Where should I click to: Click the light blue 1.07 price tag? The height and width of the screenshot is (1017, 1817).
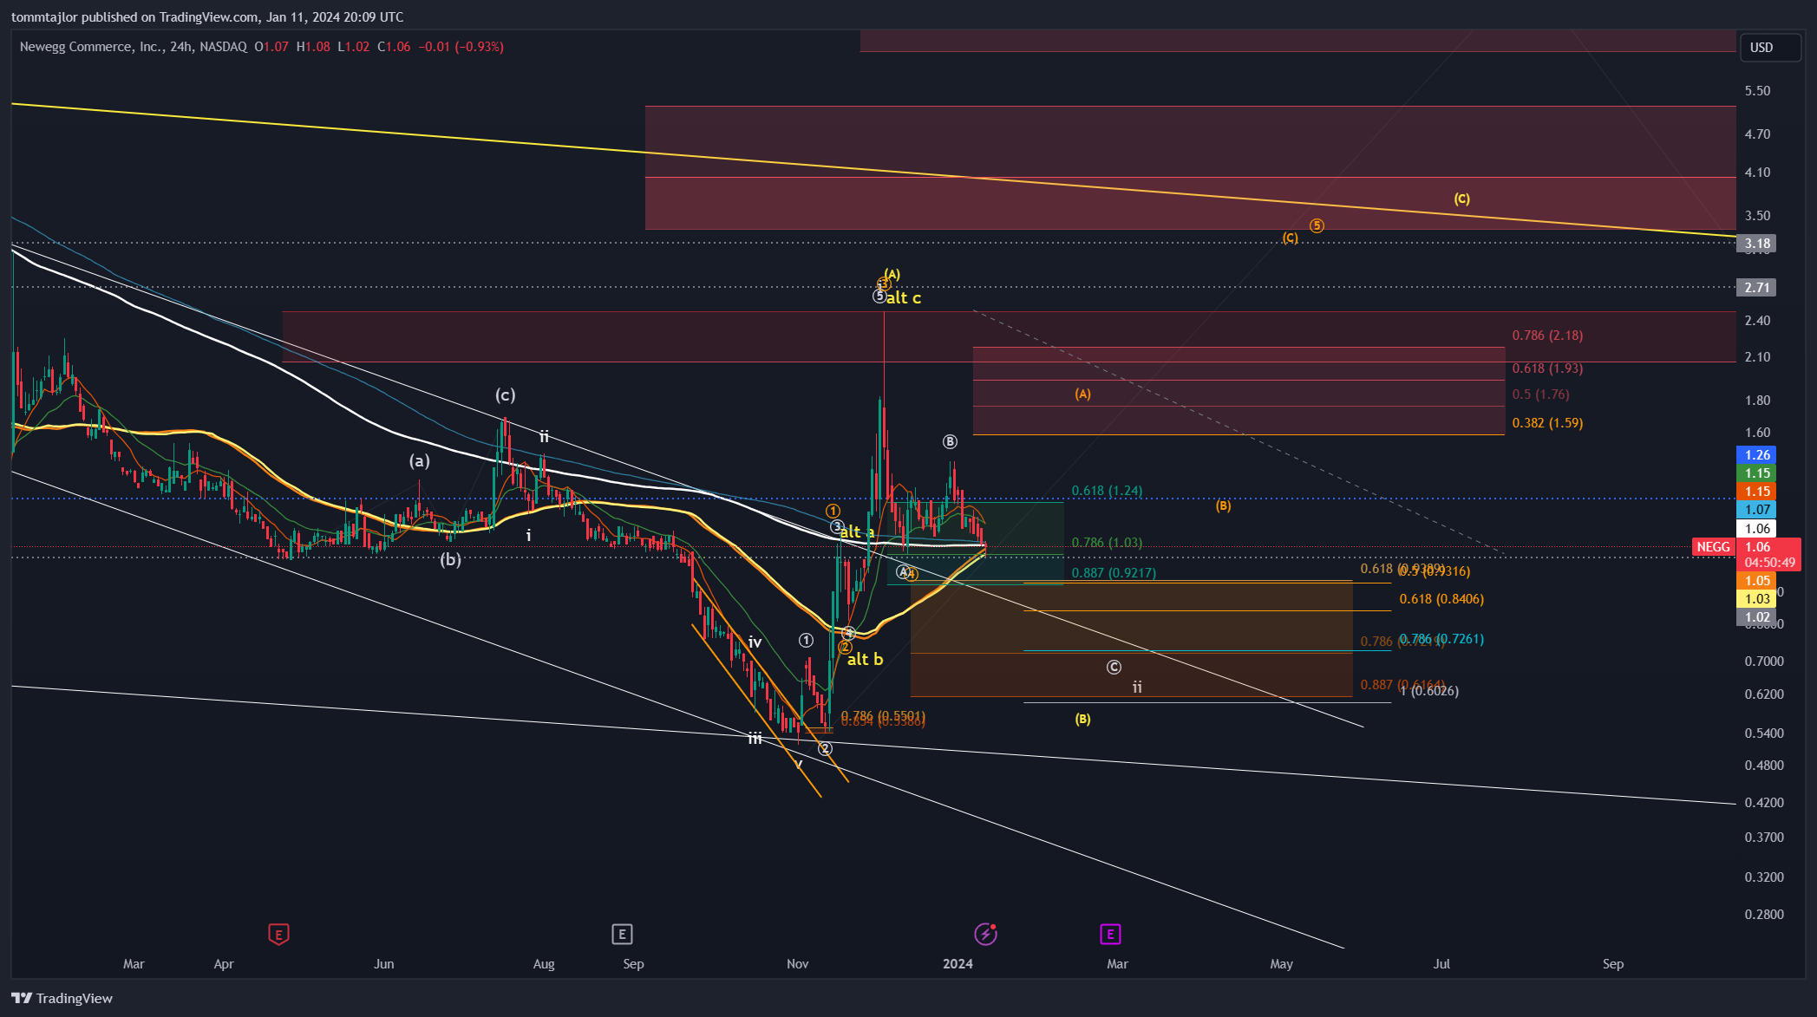click(x=1757, y=510)
